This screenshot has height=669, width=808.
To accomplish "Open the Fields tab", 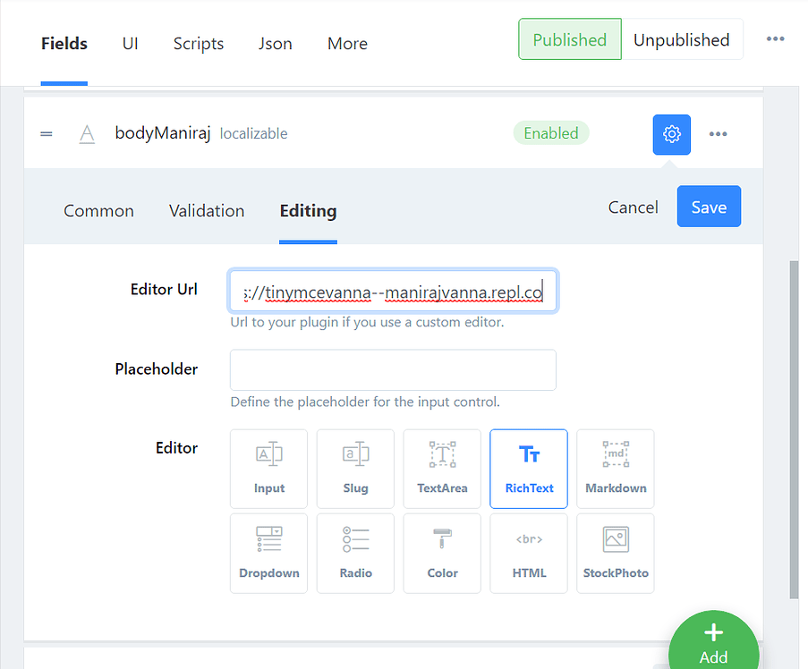I will [64, 43].
